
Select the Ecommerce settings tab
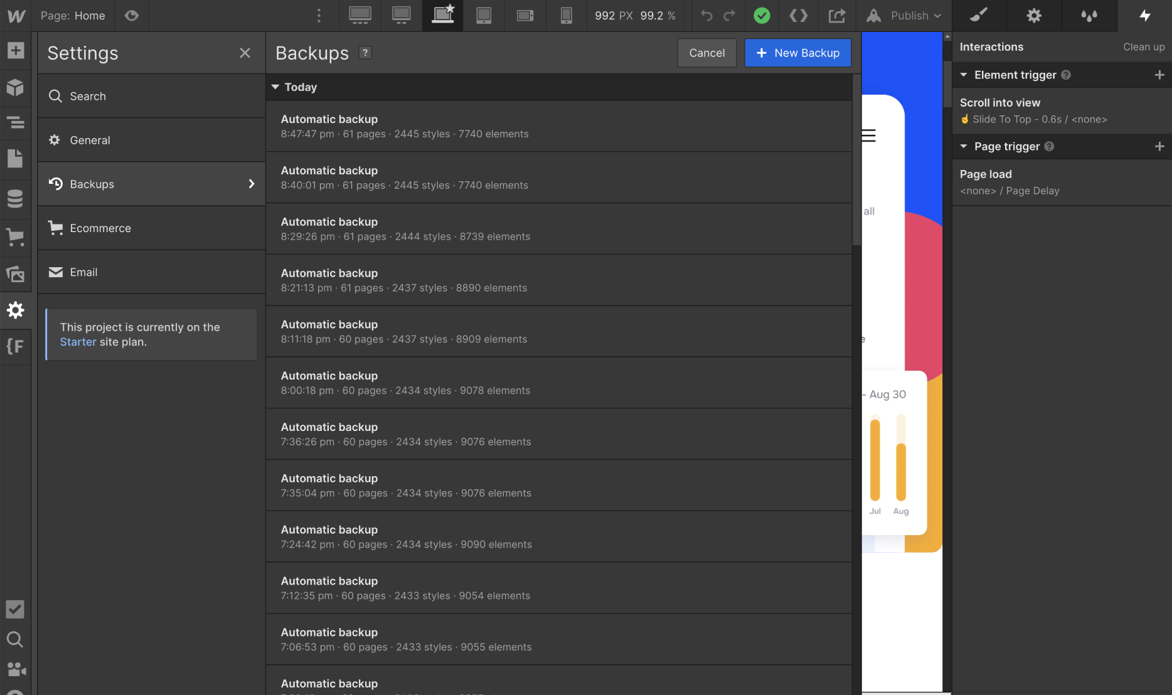pyautogui.click(x=151, y=228)
